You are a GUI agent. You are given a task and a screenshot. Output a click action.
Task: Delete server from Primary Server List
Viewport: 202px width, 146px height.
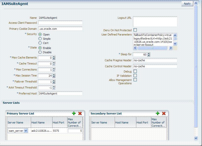pyautogui.click(x=80, y=113)
